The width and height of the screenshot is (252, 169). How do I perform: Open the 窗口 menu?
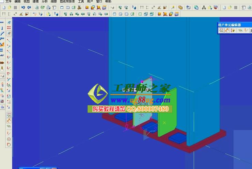click(99, 2)
